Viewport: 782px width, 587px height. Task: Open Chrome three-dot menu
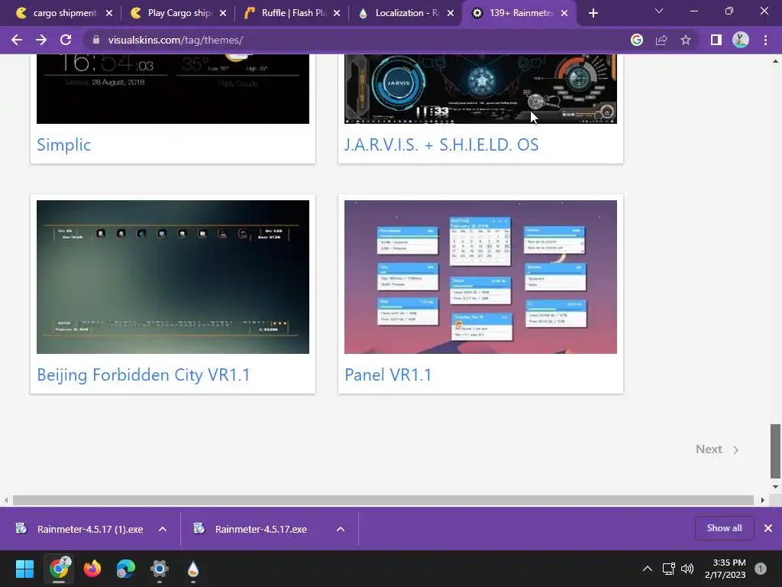[x=765, y=40]
